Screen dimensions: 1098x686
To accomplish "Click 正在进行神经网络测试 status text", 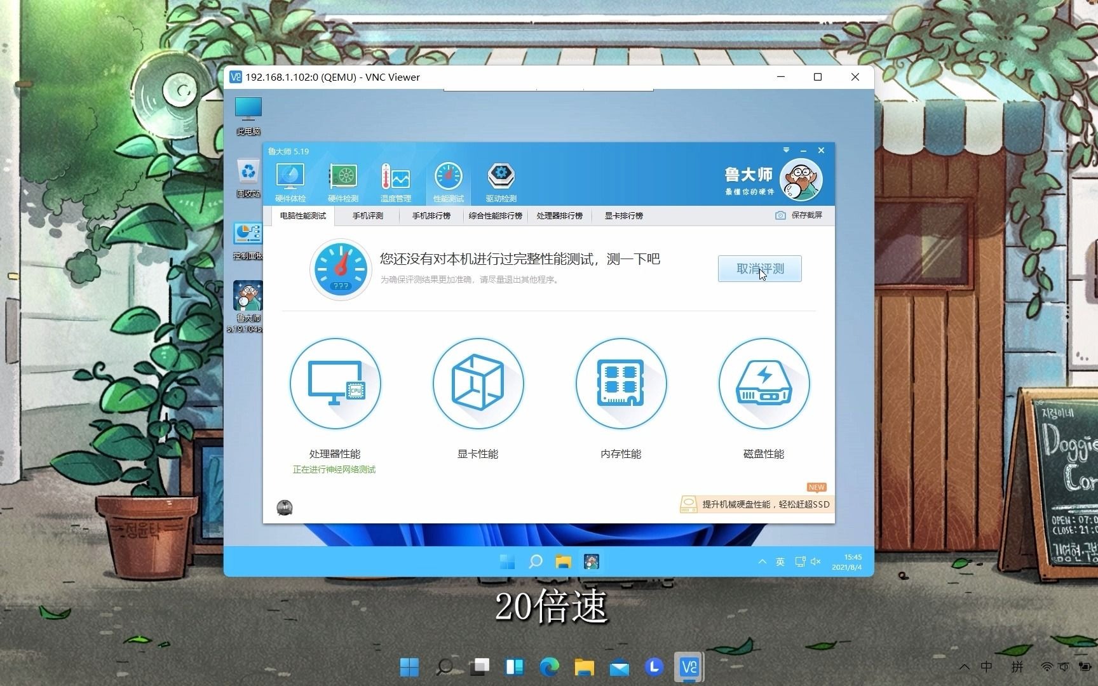I will pyautogui.click(x=334, y=469).
